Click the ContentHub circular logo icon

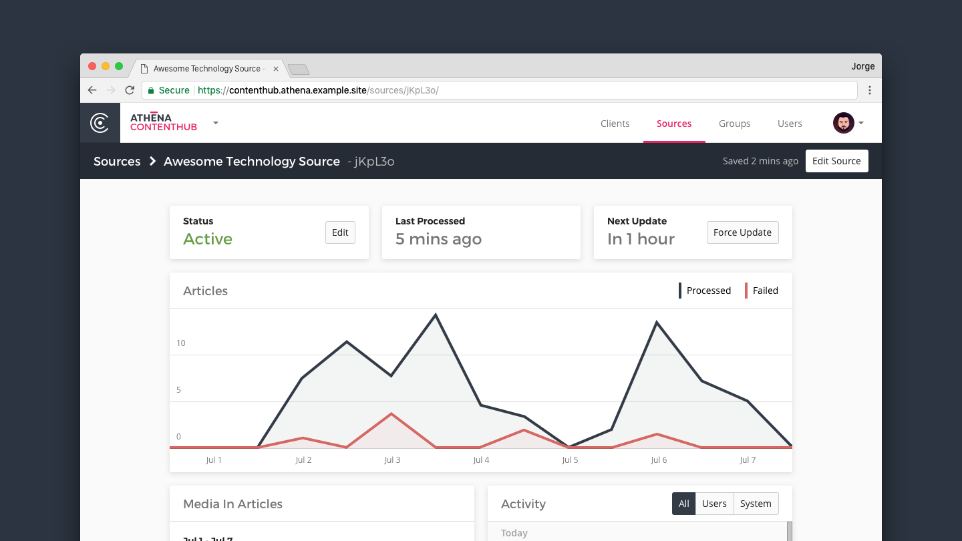(x=100, y=123)
